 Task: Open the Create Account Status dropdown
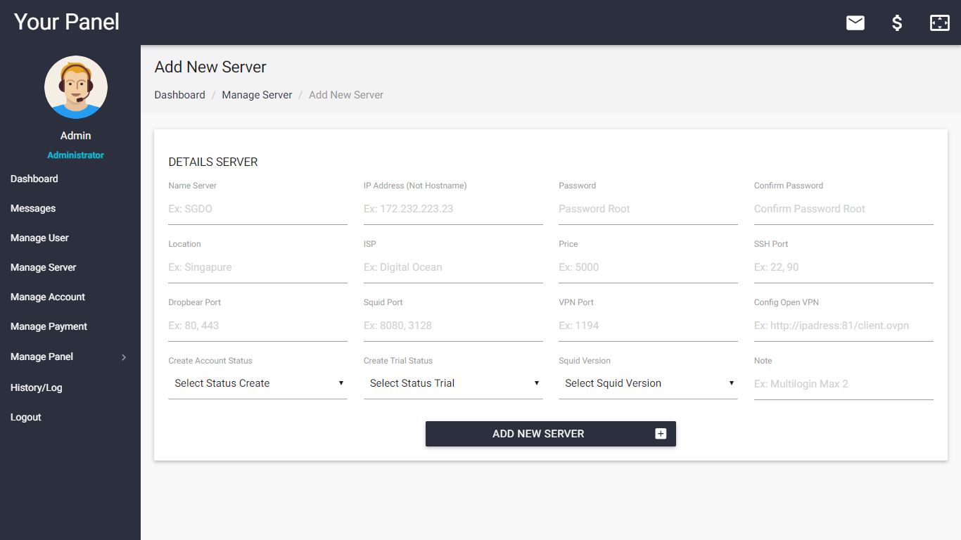pyautogui.click(x=257, y=383)
